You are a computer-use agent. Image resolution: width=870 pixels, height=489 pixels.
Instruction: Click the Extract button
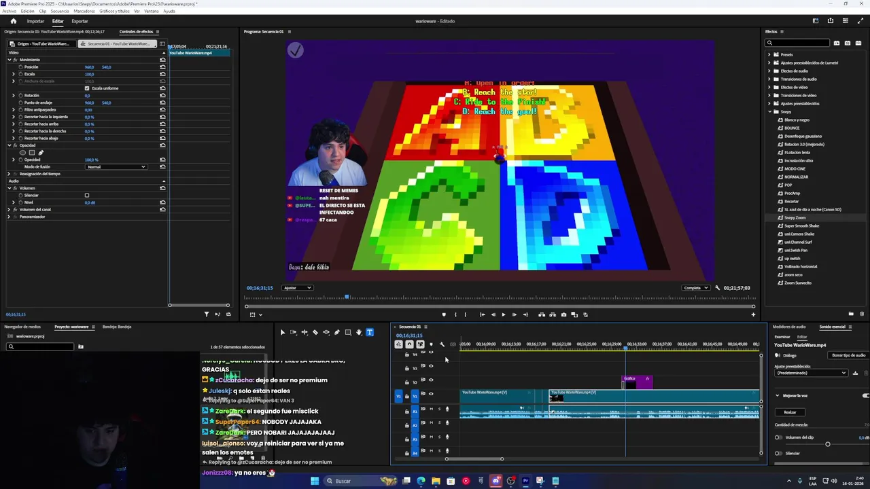(553, 314)
